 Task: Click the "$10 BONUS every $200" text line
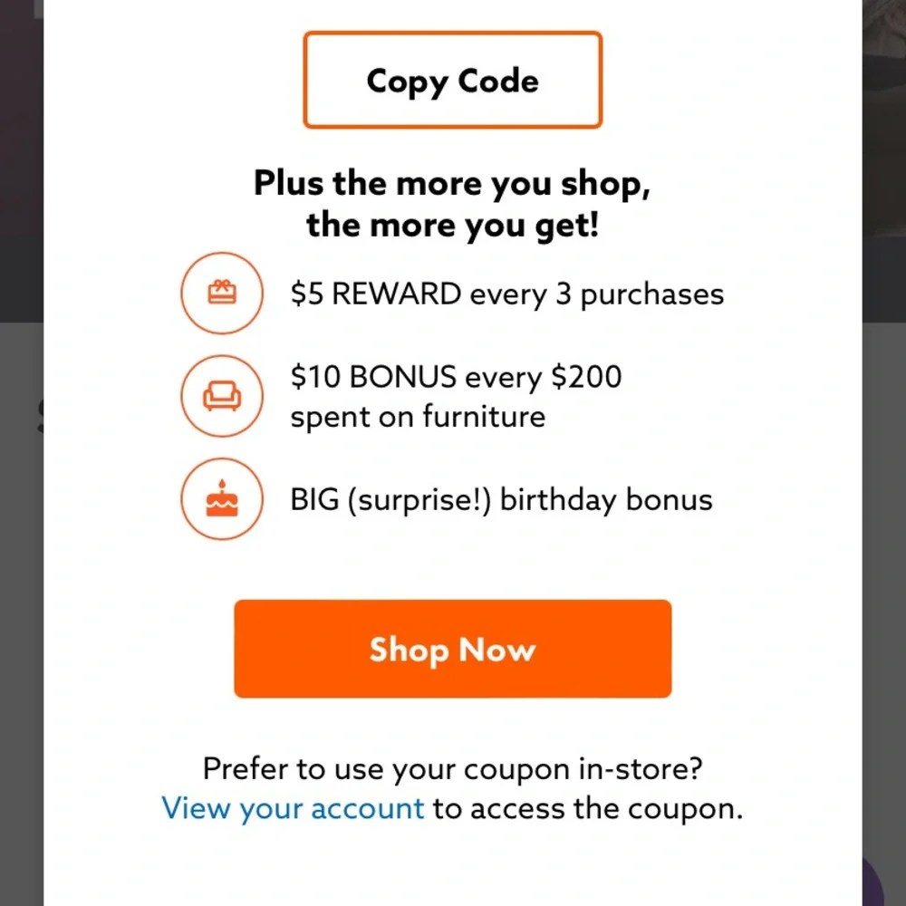(456, 376)
